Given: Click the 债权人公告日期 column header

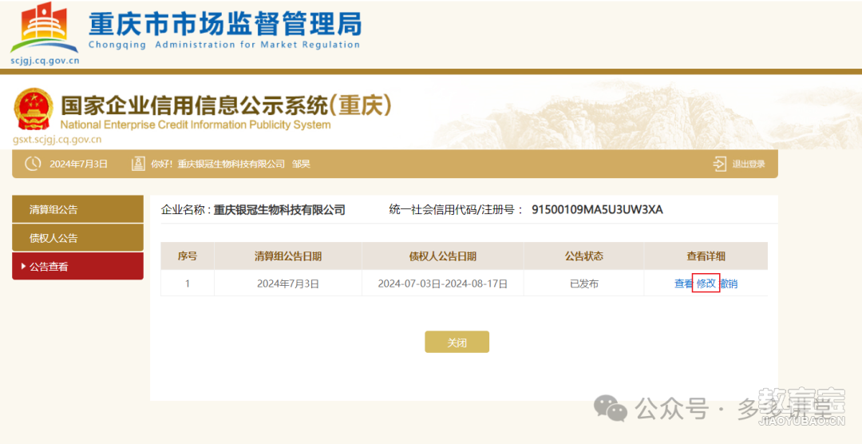Looking at the screenshot, I should click(442, 256).
